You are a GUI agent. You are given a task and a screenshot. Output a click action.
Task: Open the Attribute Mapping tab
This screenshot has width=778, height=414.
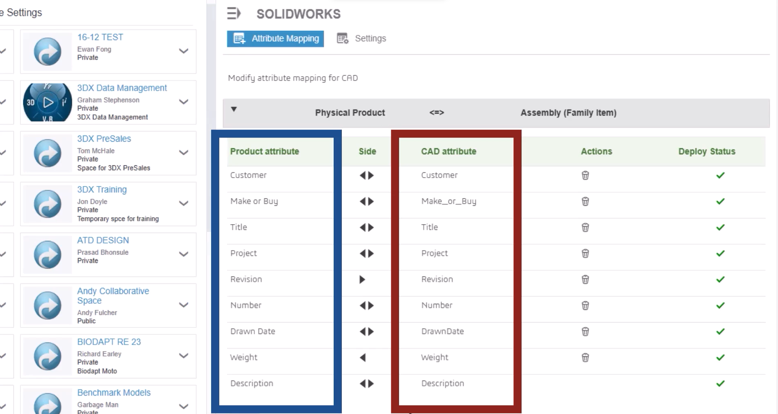(x=276, y=39)
